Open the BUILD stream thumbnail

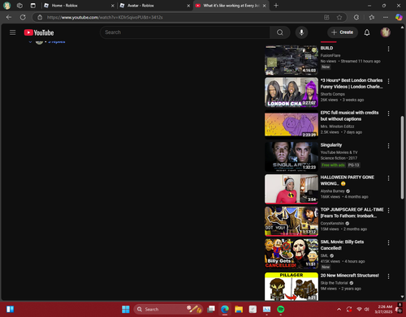(292, 60)
